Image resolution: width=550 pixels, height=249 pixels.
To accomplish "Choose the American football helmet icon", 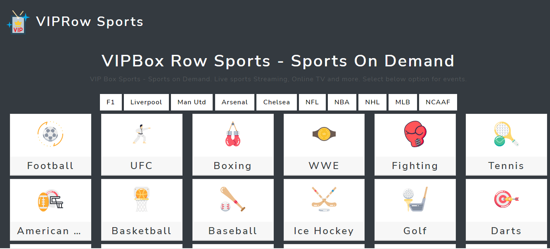I will point(50,200).
